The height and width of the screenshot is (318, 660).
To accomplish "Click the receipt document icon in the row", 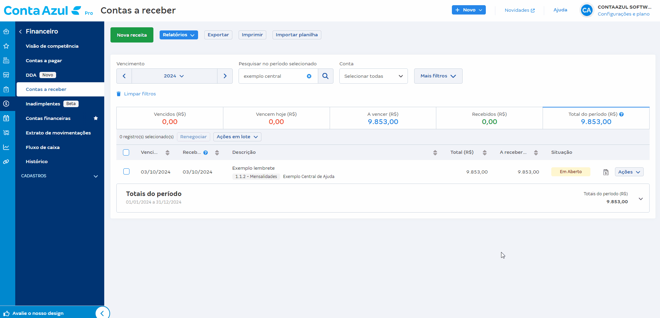I will pyautogui.click(x=606, y=172).
